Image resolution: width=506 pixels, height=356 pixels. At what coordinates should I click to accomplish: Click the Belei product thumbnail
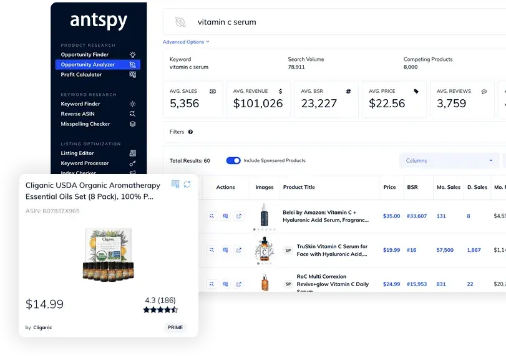[265, 214]
